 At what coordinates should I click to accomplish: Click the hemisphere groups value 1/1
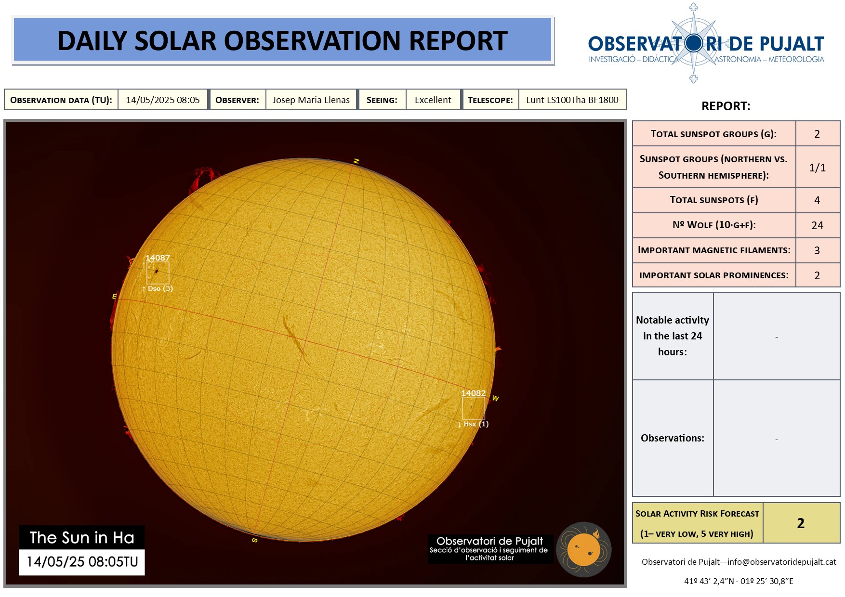818,167
